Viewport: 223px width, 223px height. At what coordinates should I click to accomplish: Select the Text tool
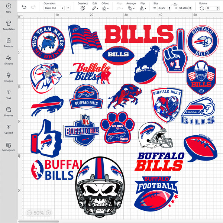click(x=9, y=93)
